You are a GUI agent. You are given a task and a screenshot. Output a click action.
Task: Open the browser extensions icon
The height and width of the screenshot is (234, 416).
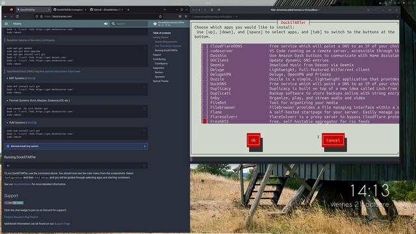point(180,16)
